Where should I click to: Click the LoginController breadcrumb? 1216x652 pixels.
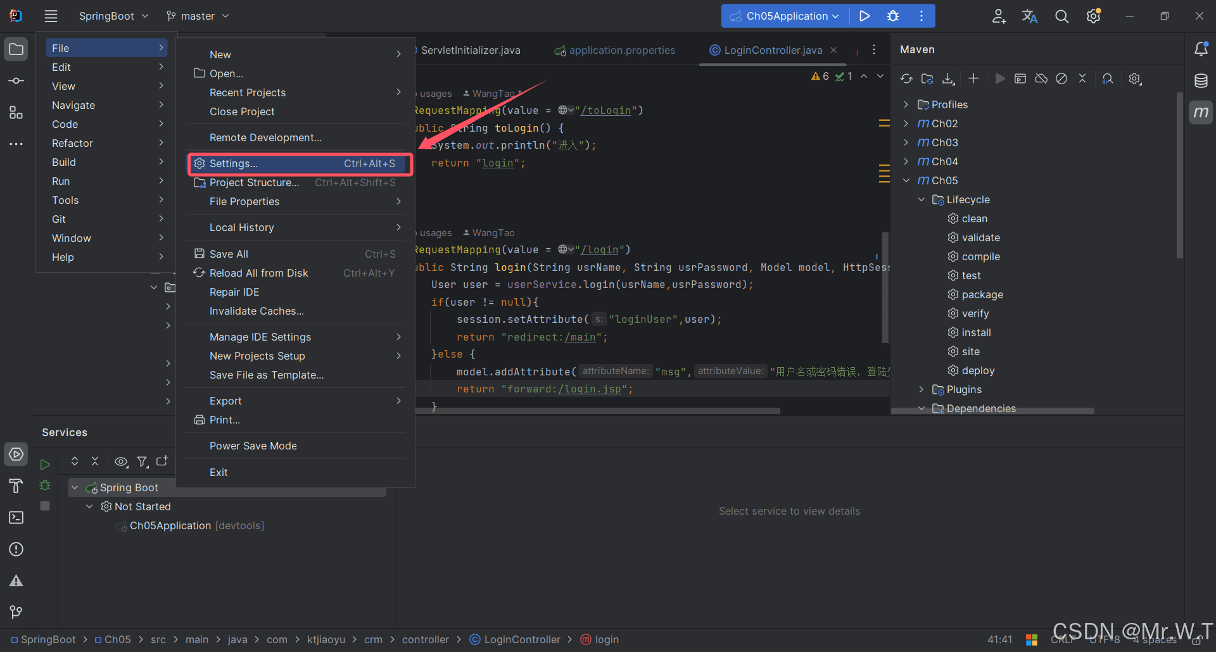pyautogui.click(x=515, y=639)
